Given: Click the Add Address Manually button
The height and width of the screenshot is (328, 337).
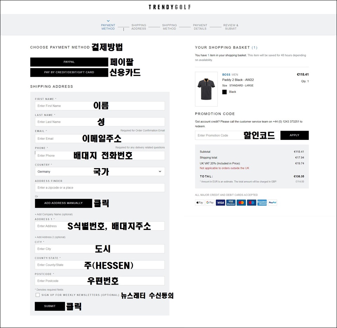Looking at the screenshot, I should tap(64, 203).
